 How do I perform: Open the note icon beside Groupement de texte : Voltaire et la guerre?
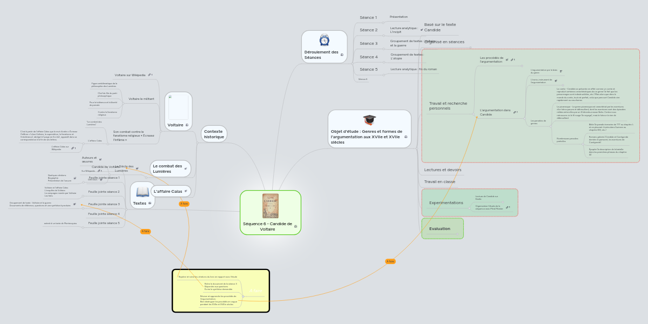[75, 205]
